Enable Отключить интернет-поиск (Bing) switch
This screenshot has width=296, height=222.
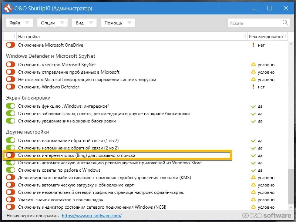pyautogui.click(x=10, y=155)
